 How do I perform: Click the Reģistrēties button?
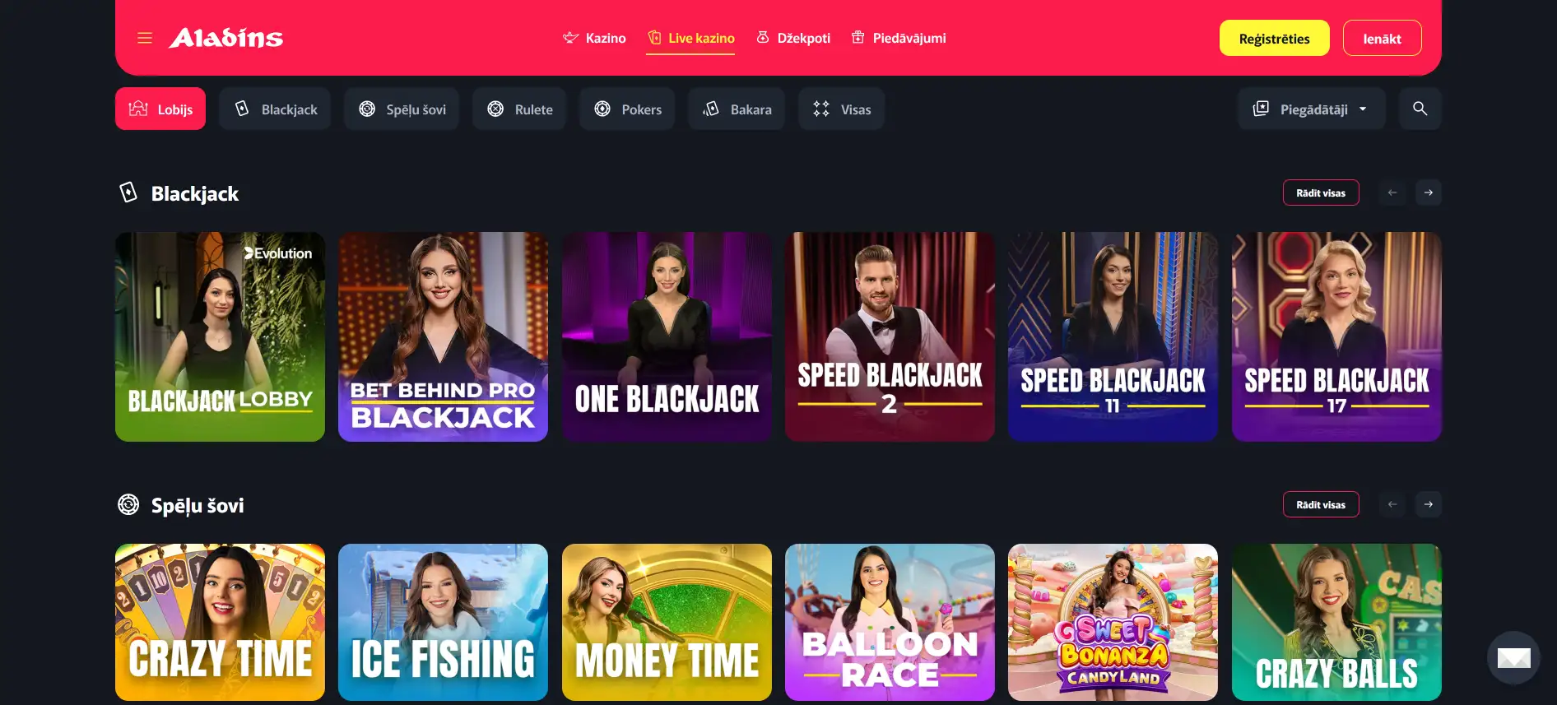pyautogui.click(x=1274, y=38)
